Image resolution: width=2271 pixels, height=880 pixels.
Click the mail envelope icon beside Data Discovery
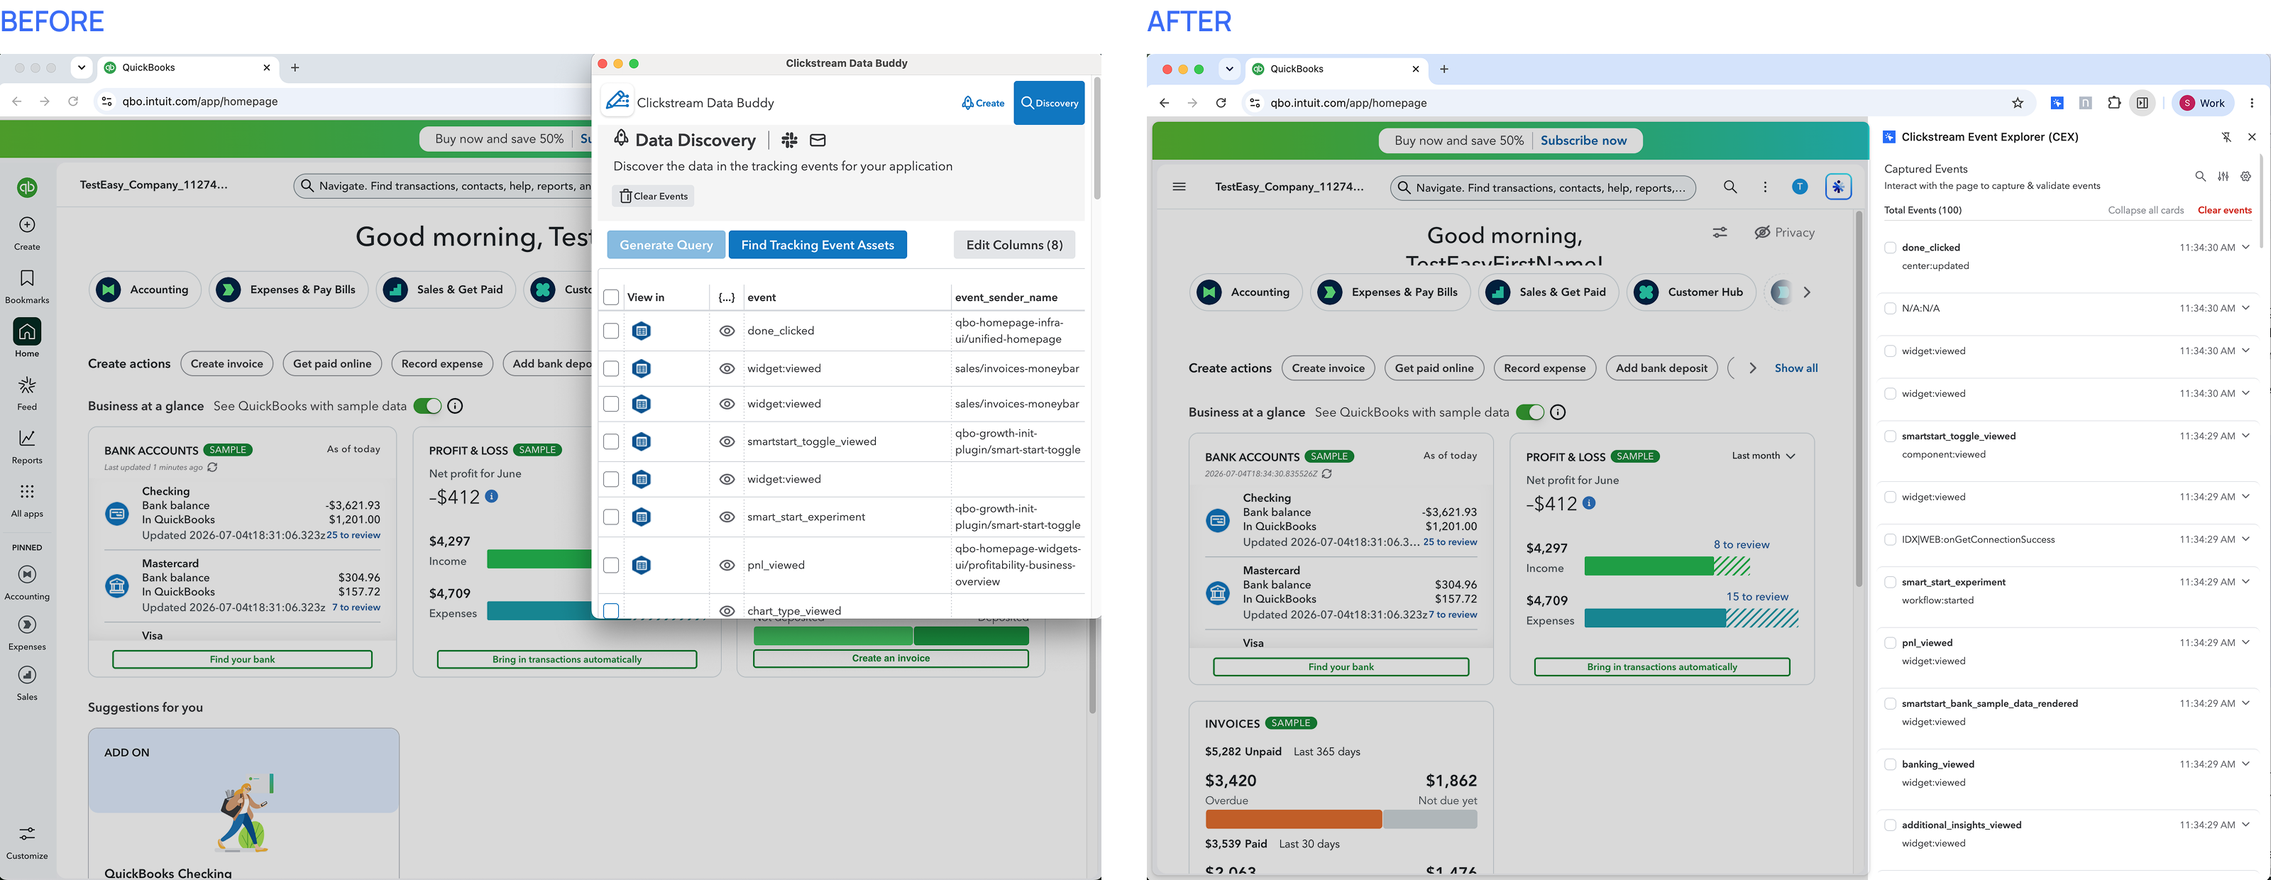[x=818, y=141]
